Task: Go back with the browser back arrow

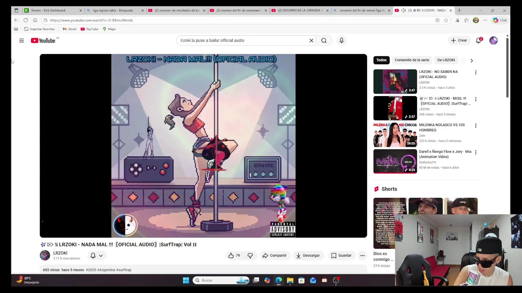Action: (16, 20)
